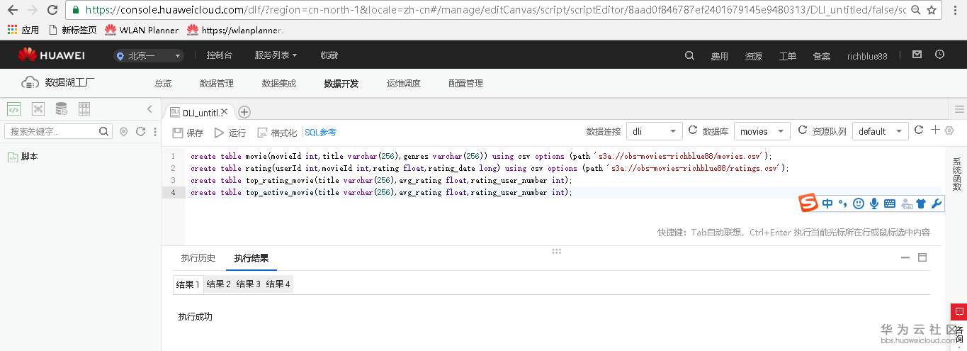967x351 pixels.
Task: Open the 系统函数 side panel
Action: tap(956, 174)
